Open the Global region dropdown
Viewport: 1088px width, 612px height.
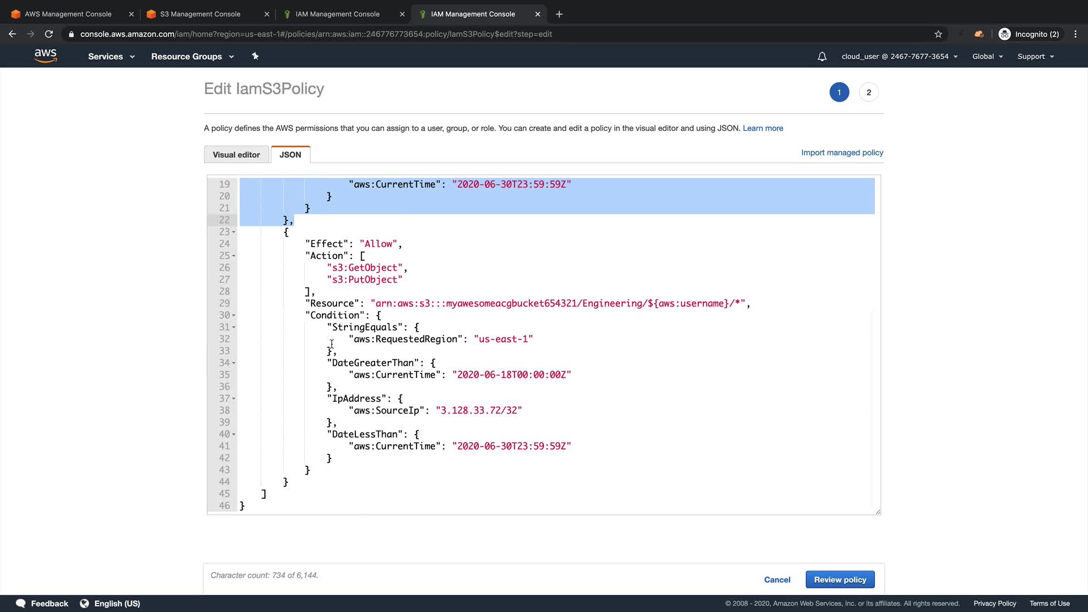pyautogui.click(x=987, y=57)
